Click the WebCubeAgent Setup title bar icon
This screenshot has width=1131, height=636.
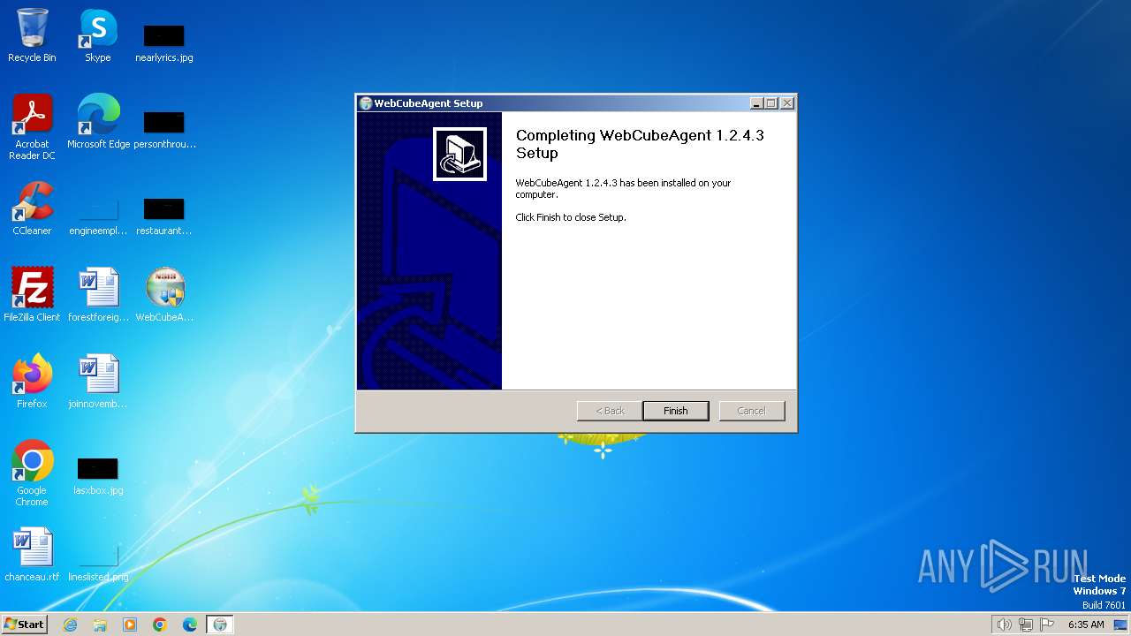366,103
